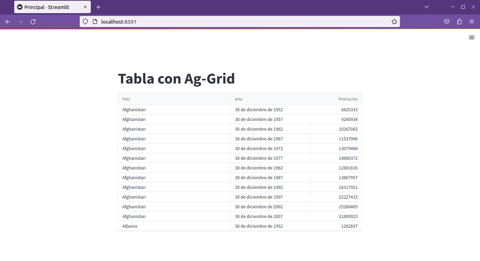Select the Principal · Streamlit tab

pyautogui.click(x=52, y=7)
